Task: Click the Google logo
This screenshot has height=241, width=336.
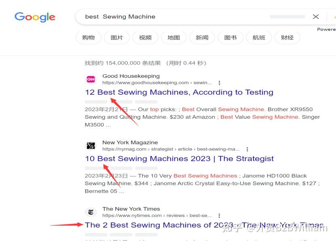Action: (x=34, y=17)
